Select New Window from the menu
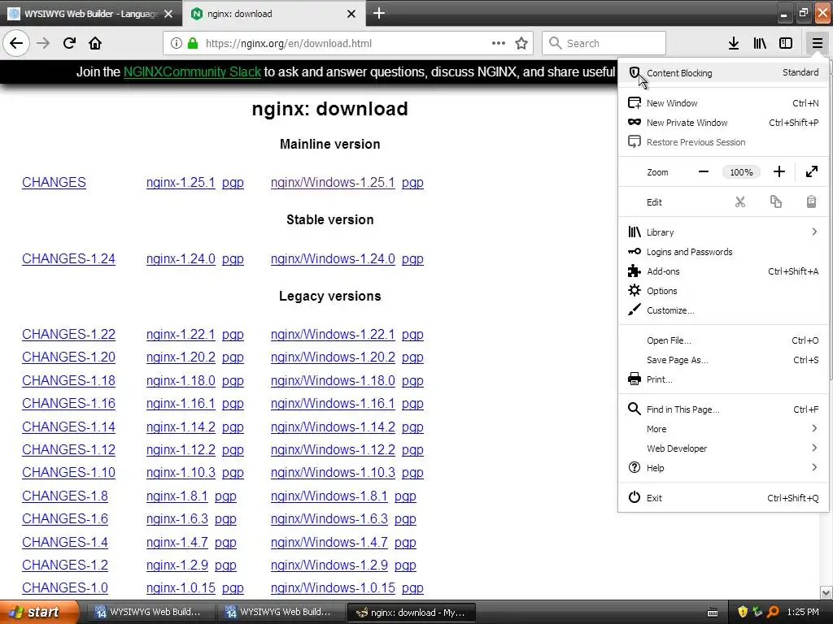 click(x=723, y=103)
